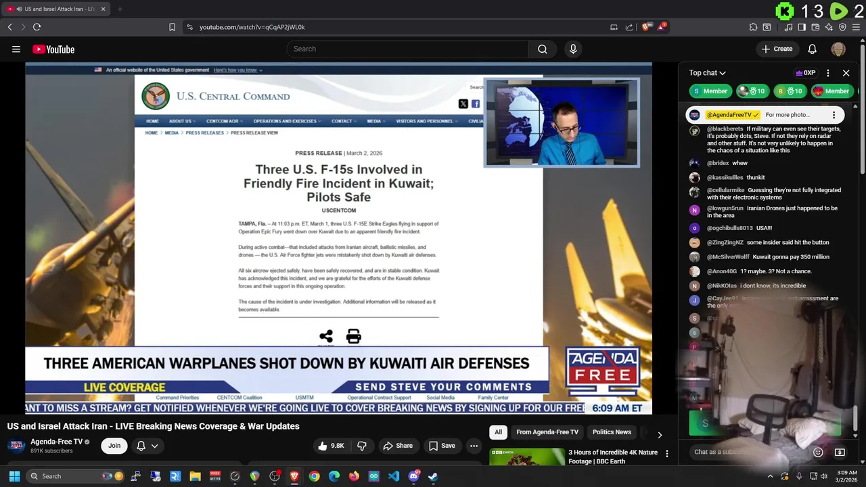Select the Politics News chip
This screenshot has width=866, height=487.
pos(612,432)
